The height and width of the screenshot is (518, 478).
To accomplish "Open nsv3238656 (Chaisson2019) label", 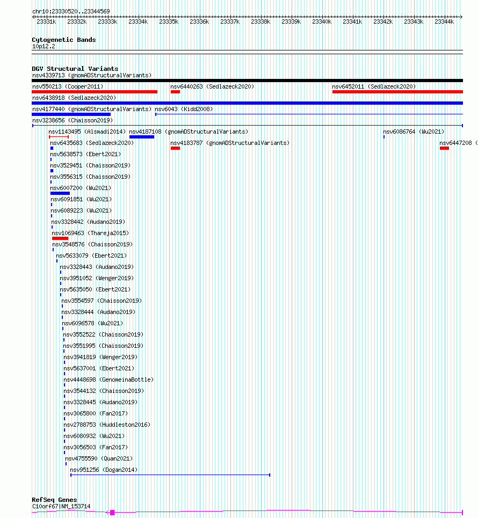I will click(73, 120).
